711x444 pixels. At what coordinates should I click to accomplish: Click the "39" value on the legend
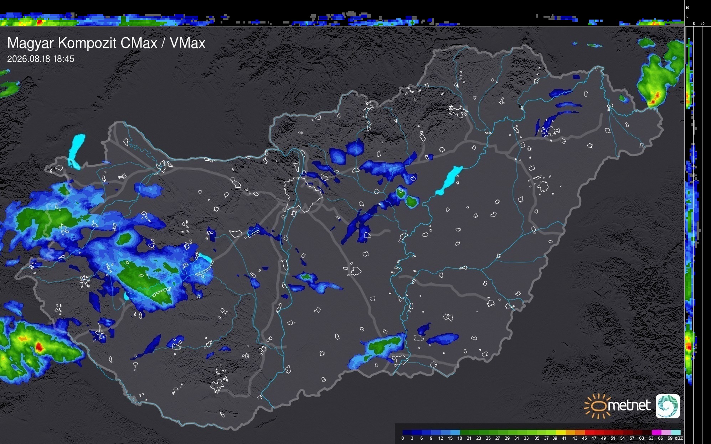pyautogui.click(x=555, y=438)
